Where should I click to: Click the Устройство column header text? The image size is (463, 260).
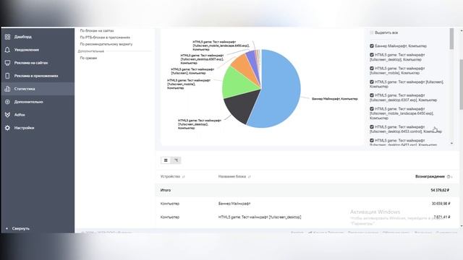coord(170,176)
